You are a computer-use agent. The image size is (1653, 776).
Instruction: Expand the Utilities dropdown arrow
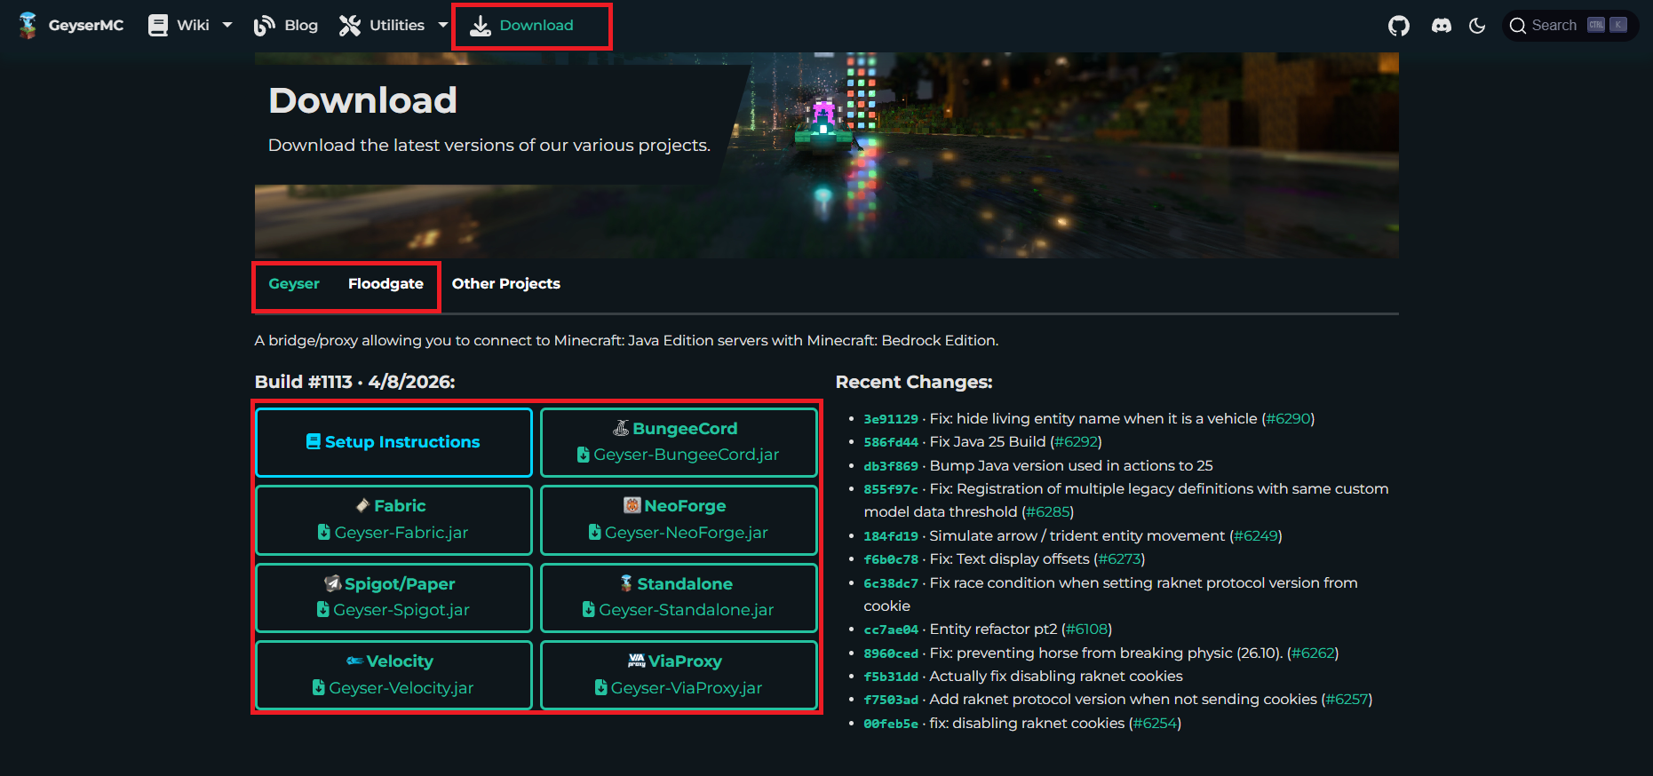pyautogui.click(x=443, y=25)
